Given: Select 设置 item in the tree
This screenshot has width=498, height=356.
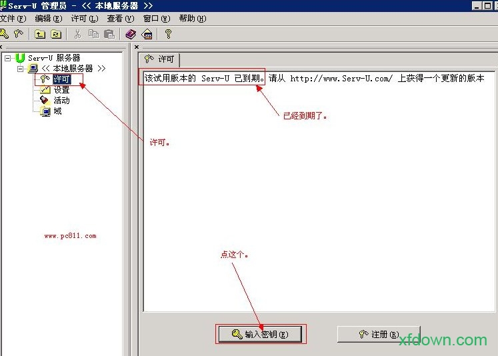Looking at the screenshot, I should coord(61,90).
